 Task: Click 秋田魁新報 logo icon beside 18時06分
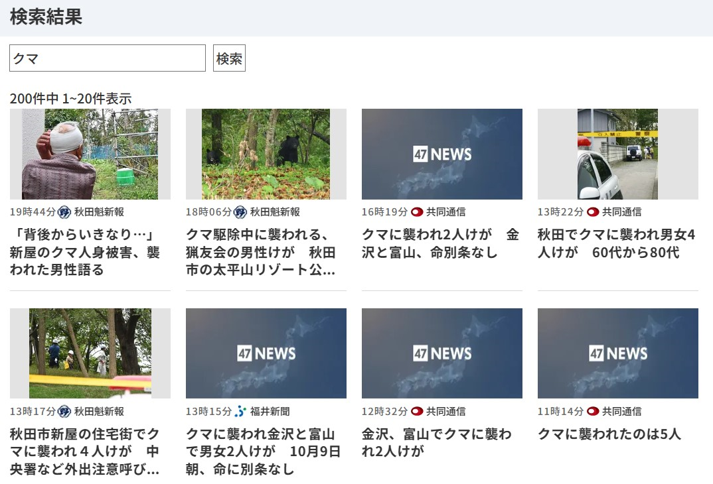point(240,212)
